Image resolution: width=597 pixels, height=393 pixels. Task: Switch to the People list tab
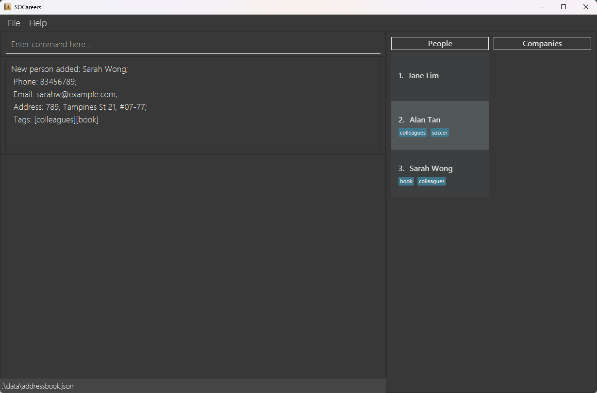coord(440,44)
